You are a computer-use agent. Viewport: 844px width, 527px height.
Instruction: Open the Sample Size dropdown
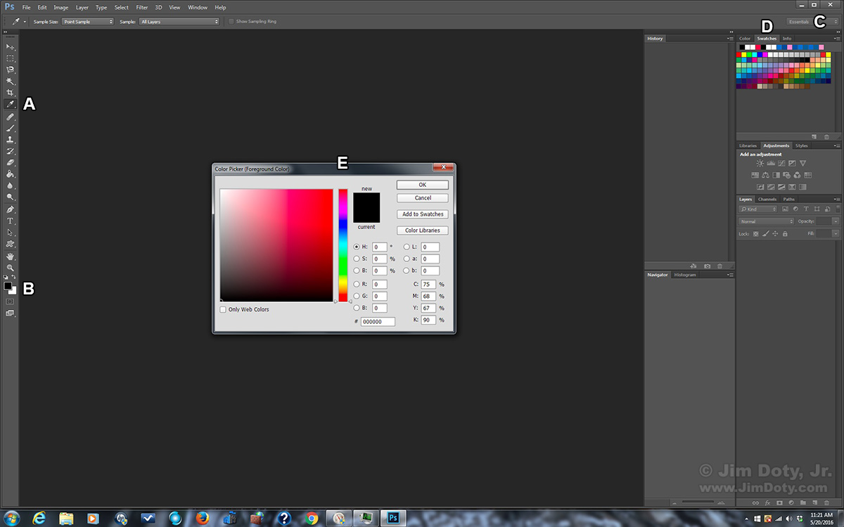[88, 22]
